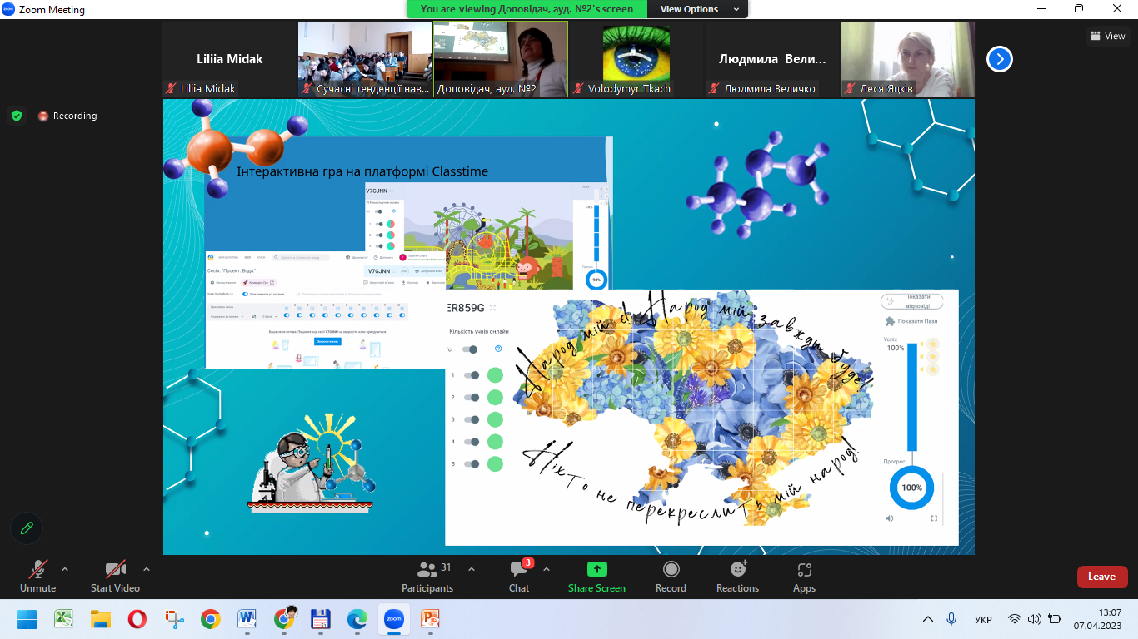Expand the arrow next to Participants
Image resolution: width=1138 pixels, height=639 pixels.
point(472,569)
